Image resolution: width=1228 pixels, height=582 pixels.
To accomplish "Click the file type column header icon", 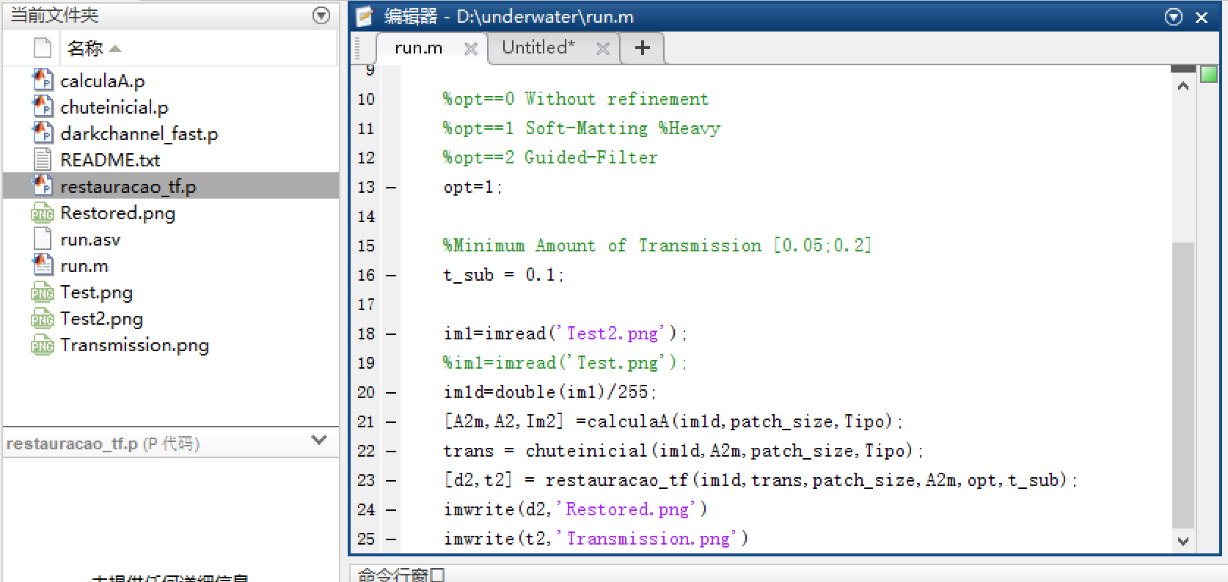I will click(x=43, y=48).
